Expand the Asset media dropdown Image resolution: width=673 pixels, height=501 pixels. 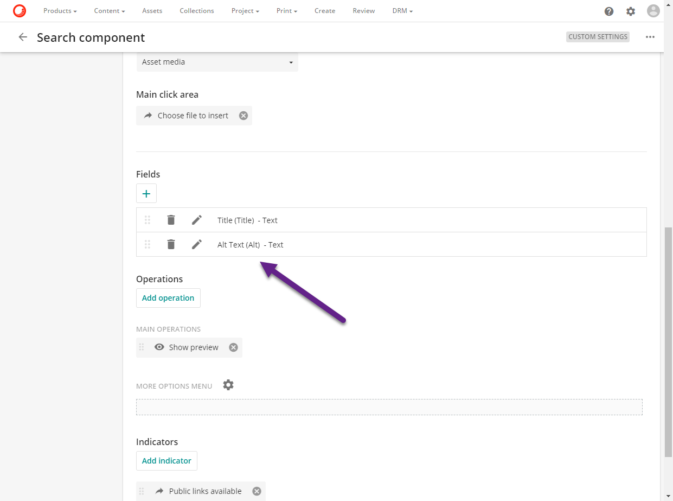217,62
